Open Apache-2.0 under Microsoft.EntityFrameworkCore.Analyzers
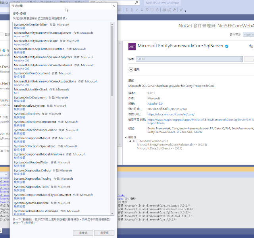 [x=21, y=61]
